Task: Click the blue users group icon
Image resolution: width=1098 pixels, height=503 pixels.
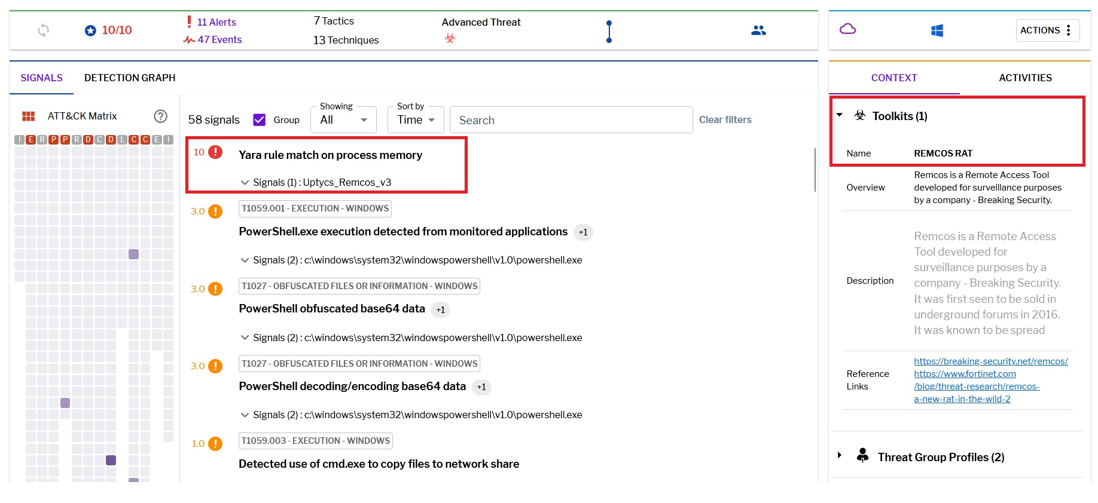Action: [x=758, y=30]
